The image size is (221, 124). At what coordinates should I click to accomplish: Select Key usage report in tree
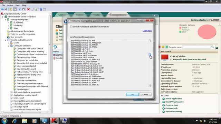point(21,107)
